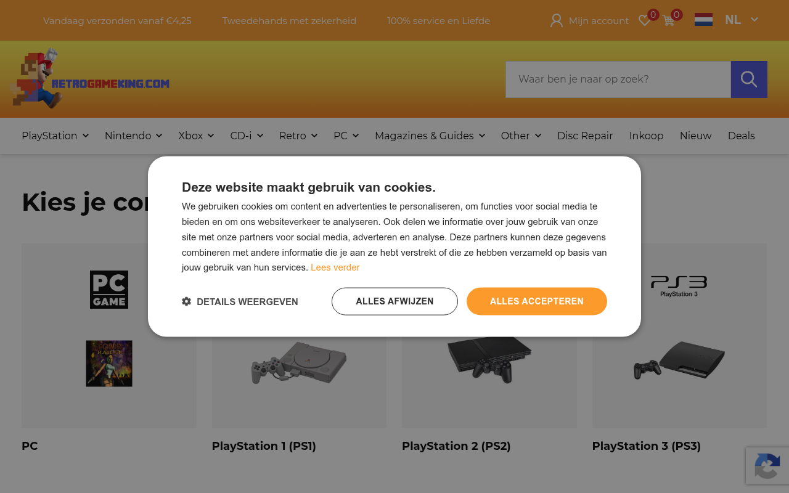Expand the Xbox menu
The image size is (789, 493).
[x=196, y=136]
